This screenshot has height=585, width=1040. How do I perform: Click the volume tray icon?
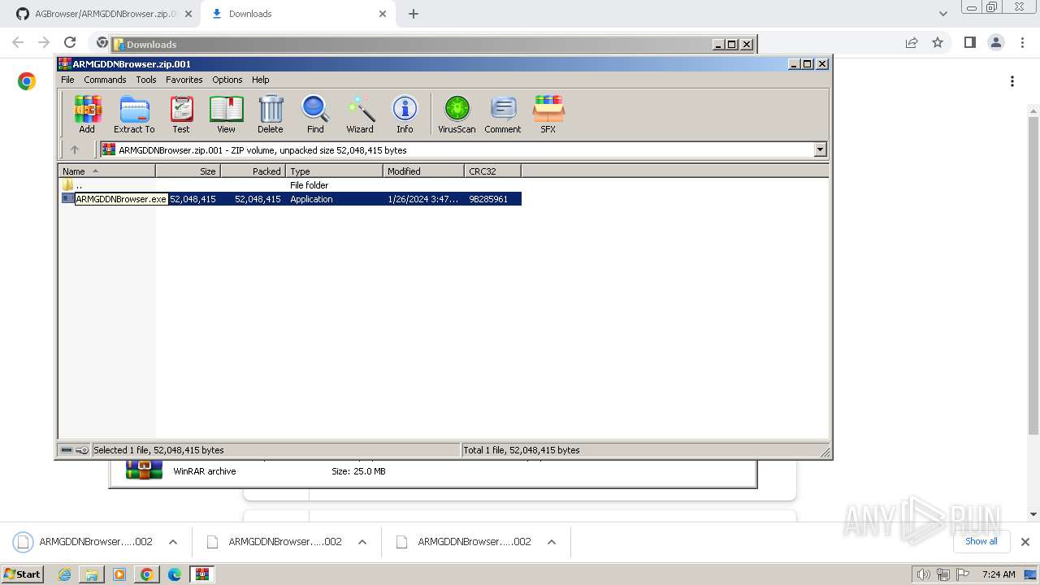tap(924, 574)
